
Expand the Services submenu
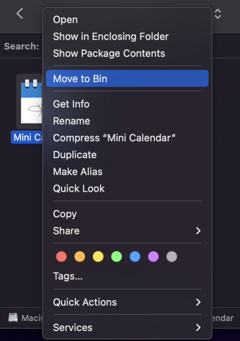coord(127,327)
